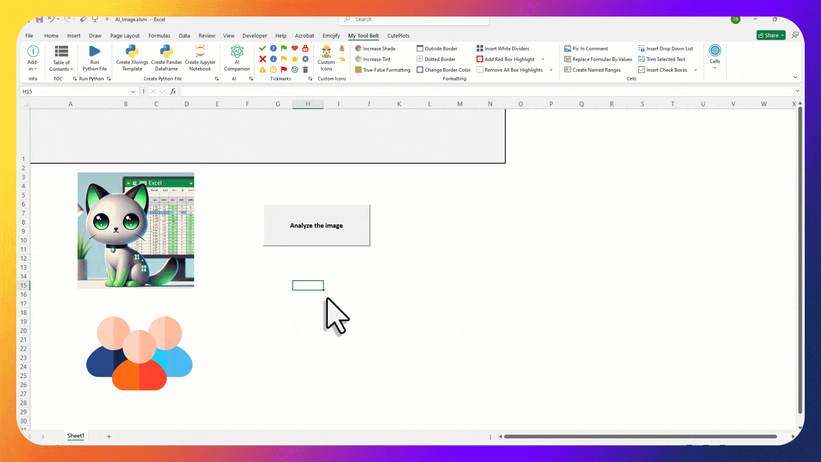Expand the Name Box dropdown
Viewport: 821px width, 462px height.
(133, 92)
